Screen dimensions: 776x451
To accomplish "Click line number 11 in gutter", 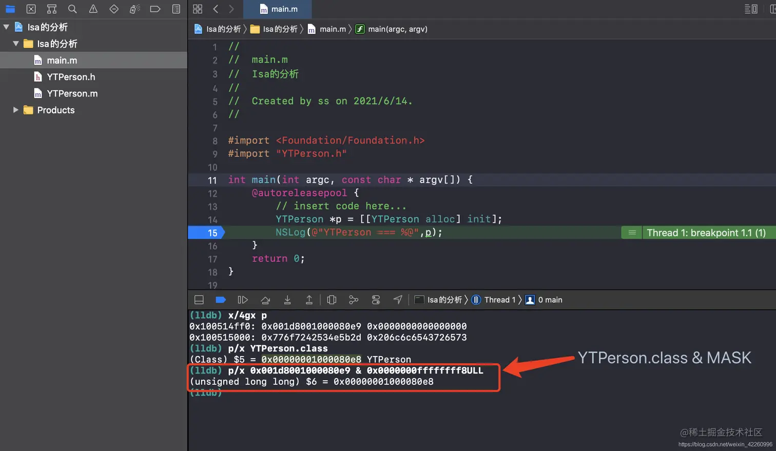I will click(x=212, y=180).
